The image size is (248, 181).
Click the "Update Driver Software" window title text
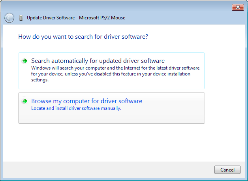tap(51, 18)
